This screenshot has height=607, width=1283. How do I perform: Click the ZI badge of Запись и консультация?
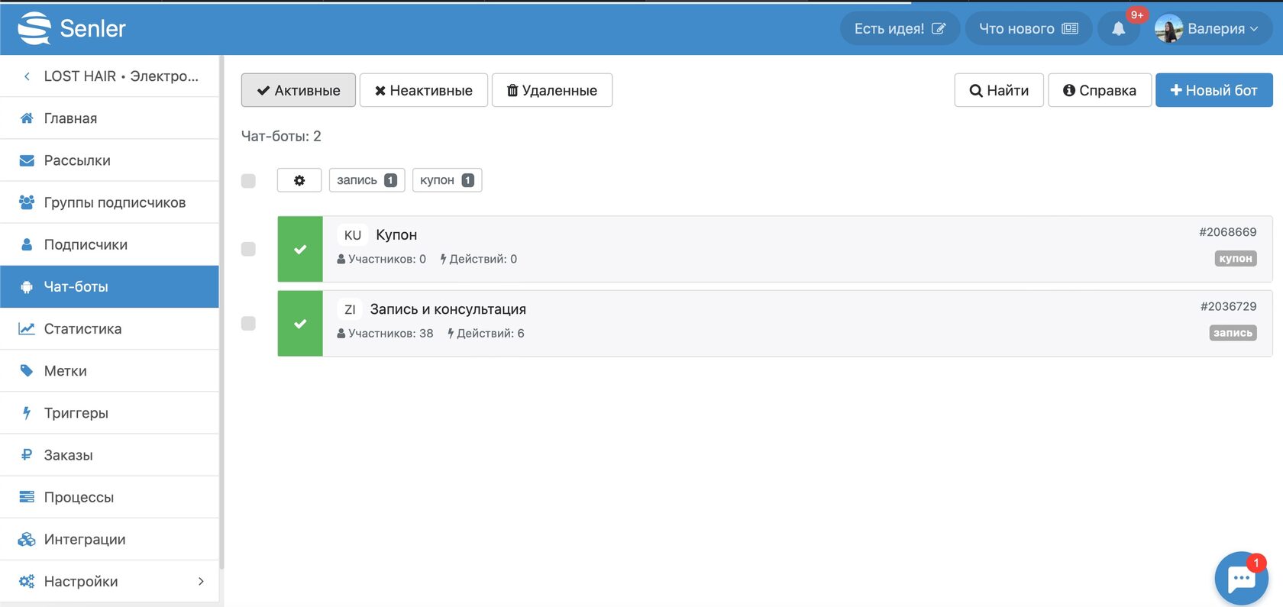tap(350, 309)
